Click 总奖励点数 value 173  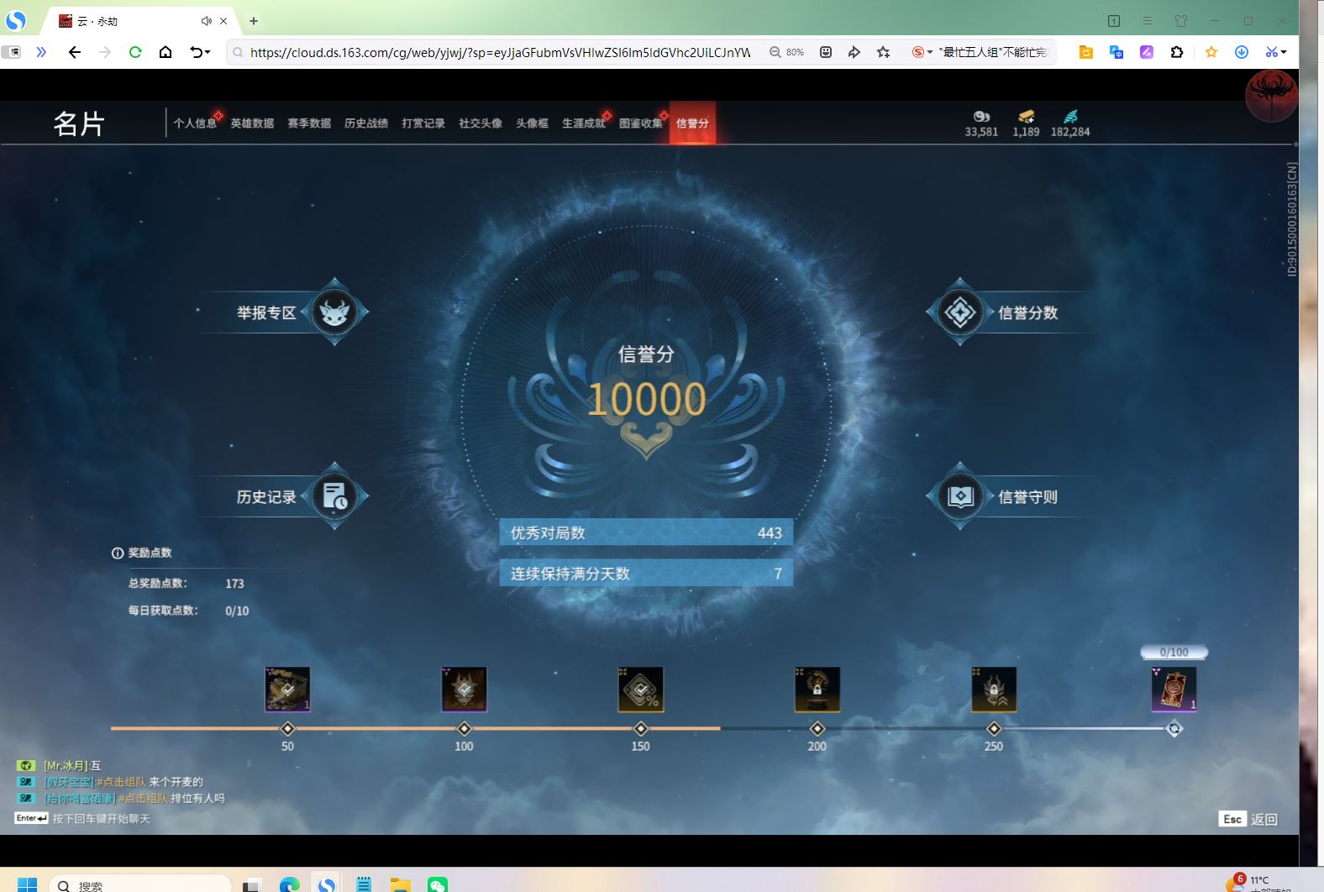pos(234,583)
